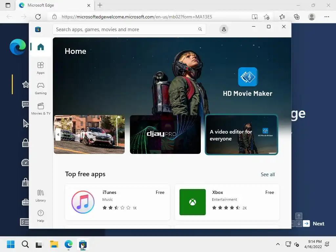Click the briefcase icon on Edge welcome page
This screenshot has width=336, height=252.
point(25,202)
